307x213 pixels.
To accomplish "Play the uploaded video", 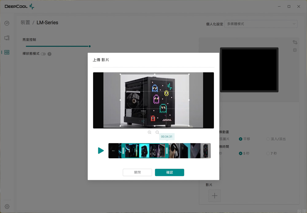I will pos(101,151).
